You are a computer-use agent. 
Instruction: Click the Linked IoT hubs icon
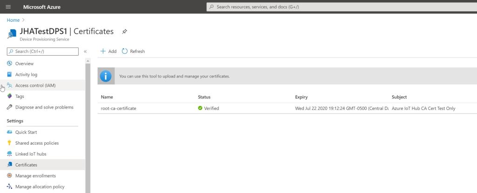click(10, 154)
